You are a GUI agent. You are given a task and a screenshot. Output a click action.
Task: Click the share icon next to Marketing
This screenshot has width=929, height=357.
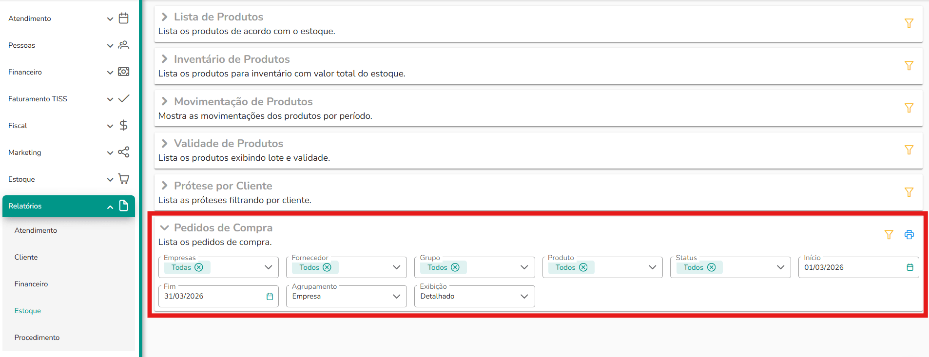124,152
